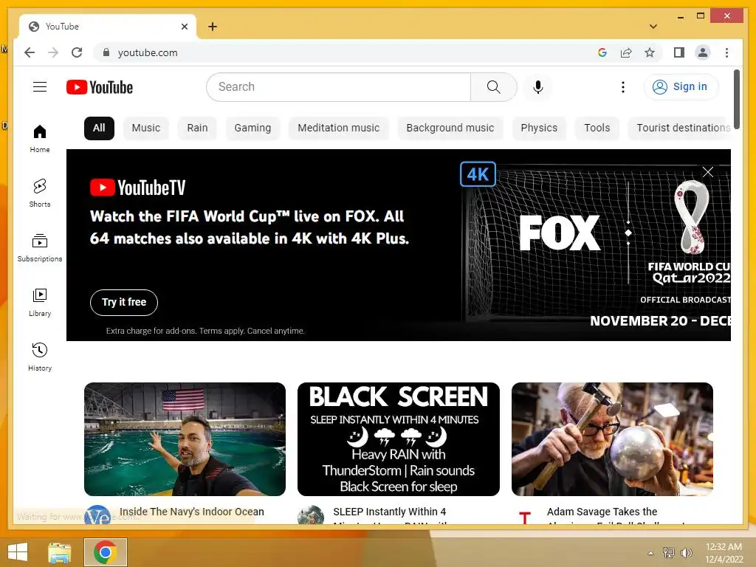Go to Home in sidebar
756x567 pixels.
pyautogui.click(x=40, y=138)
